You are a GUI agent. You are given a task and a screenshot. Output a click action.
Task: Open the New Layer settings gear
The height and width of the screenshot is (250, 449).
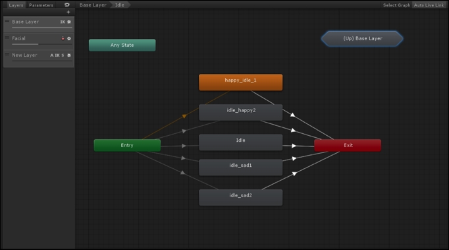(x=69, y=55)
